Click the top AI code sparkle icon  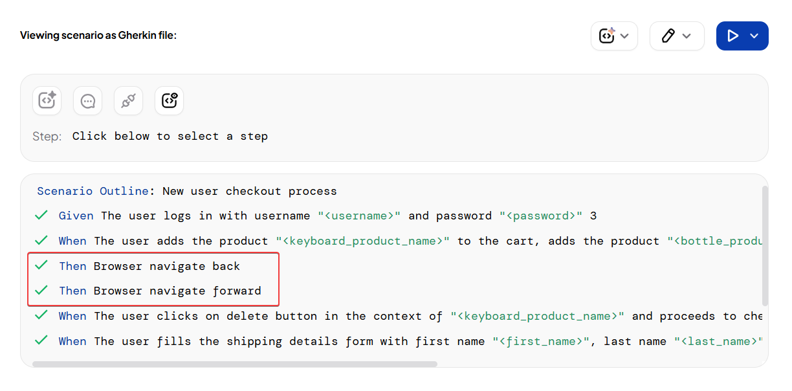point(606,36)
